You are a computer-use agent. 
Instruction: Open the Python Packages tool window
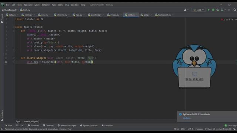point(67,126)
